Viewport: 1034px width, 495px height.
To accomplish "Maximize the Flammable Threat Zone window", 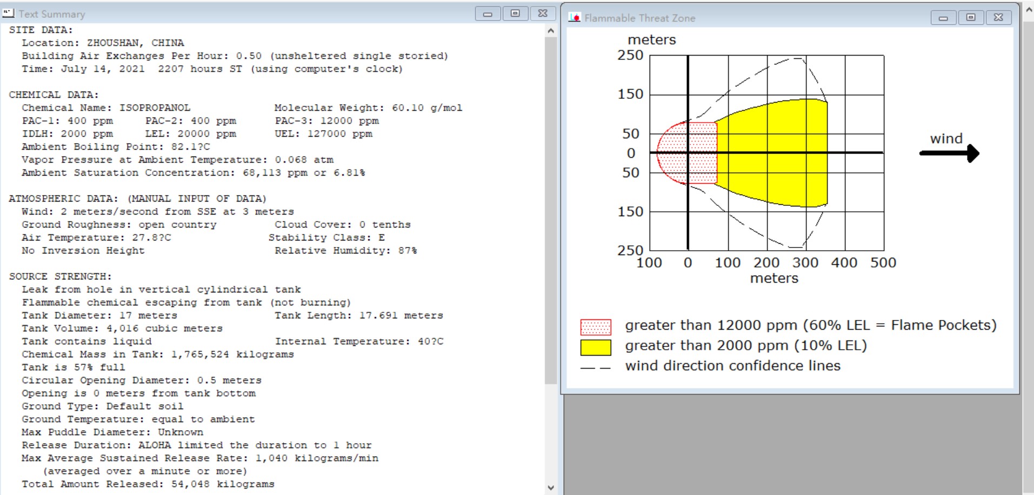I will coord(971,18).
